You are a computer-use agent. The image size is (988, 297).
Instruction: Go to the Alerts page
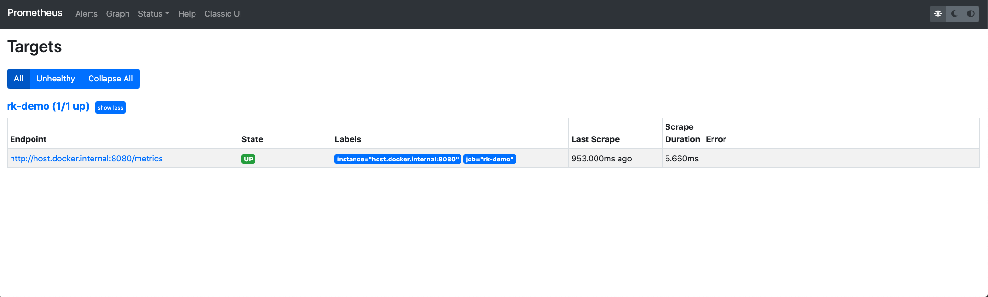pos(86,14)
